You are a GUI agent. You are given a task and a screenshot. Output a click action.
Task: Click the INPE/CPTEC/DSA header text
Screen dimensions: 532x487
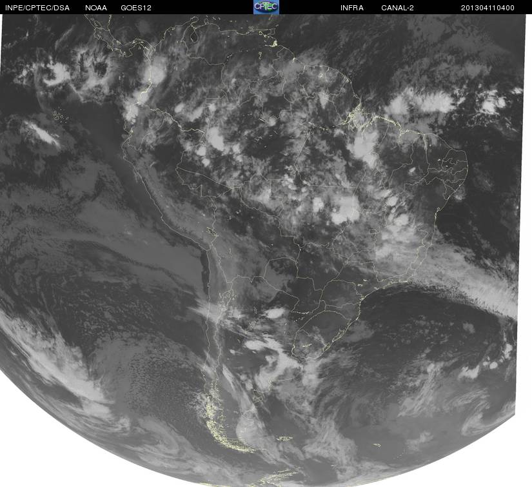pos(37,8)
